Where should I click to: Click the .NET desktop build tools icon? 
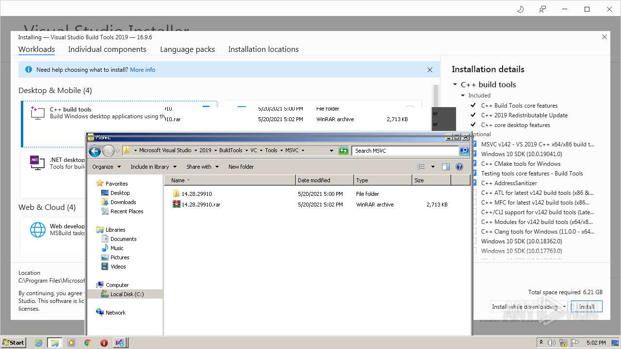tap(37, 163)
